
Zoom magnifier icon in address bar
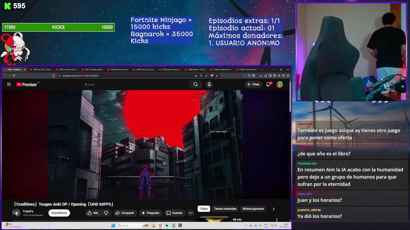(x=201, y=76)
